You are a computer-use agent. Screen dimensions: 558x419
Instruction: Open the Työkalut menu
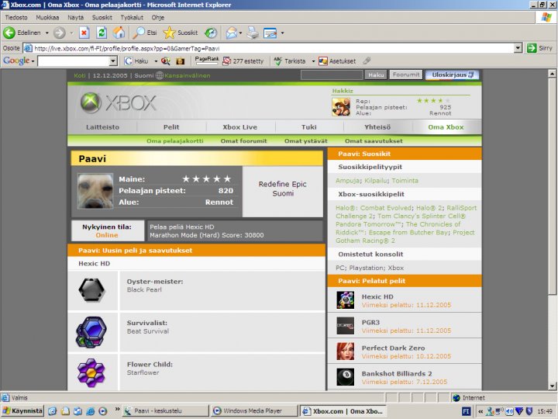[132, 17]
